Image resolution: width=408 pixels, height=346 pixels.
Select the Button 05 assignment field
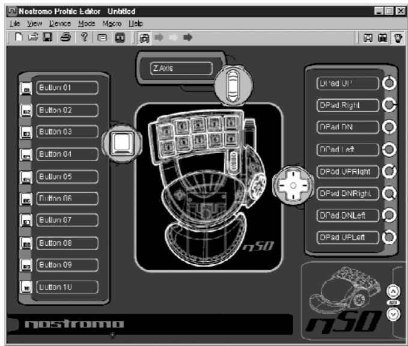coord(67,177)
